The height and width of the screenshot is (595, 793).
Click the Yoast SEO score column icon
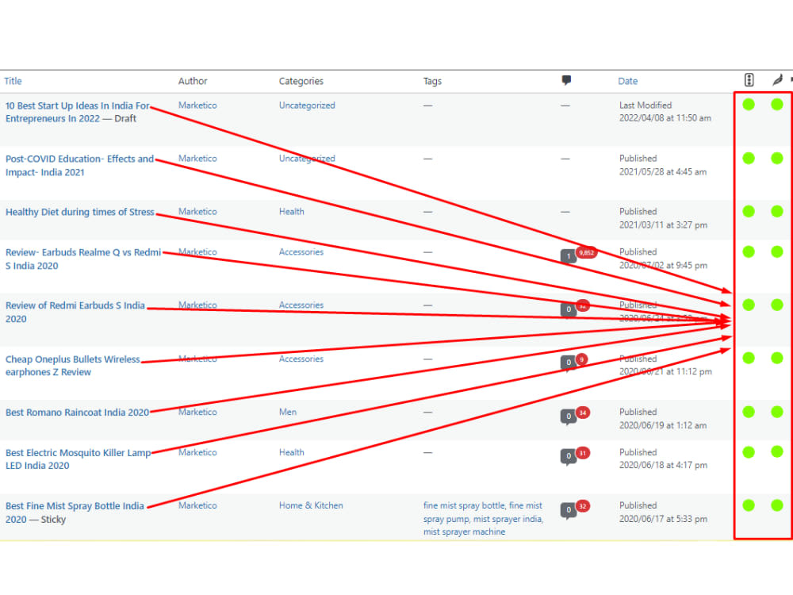click(x=749, y=80)
